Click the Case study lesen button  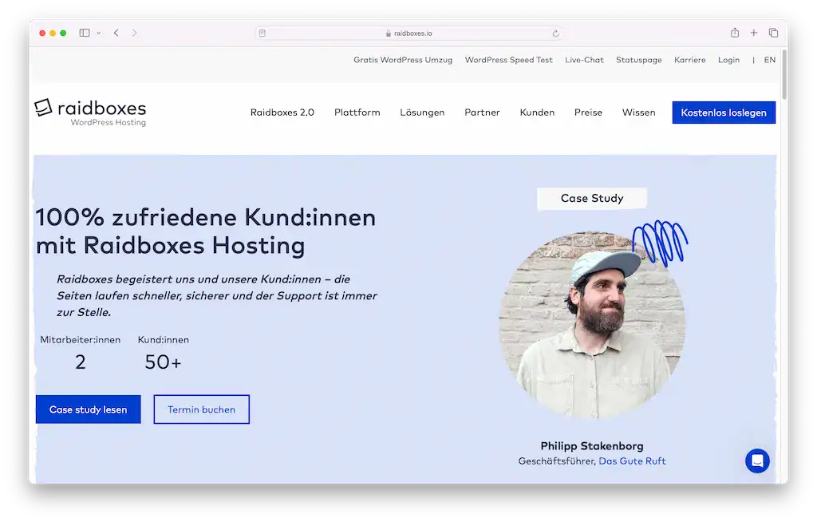coord(88,409)
